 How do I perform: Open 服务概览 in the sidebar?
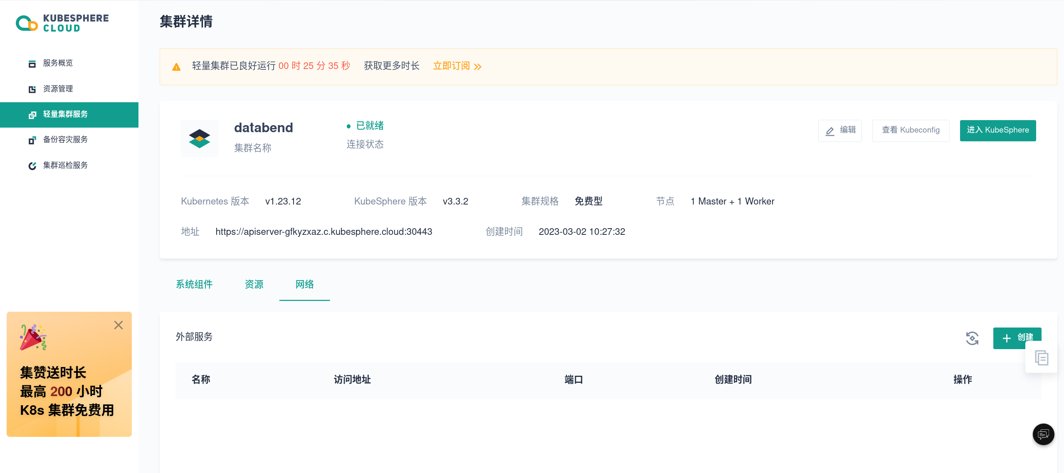[58, 63]
